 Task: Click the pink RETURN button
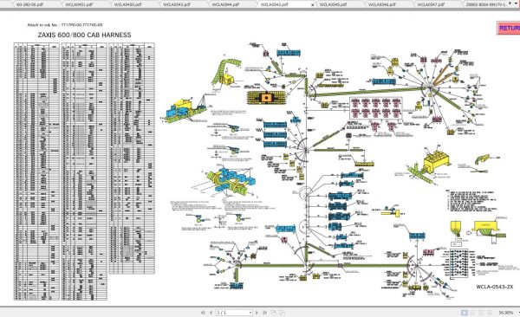click(x=509, y=29)
